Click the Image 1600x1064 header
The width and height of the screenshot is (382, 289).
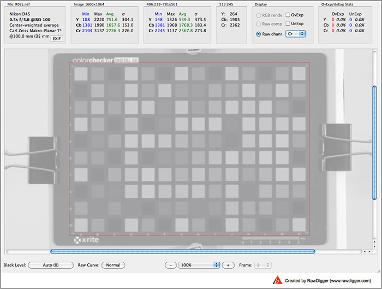click(x=89, y=4)
